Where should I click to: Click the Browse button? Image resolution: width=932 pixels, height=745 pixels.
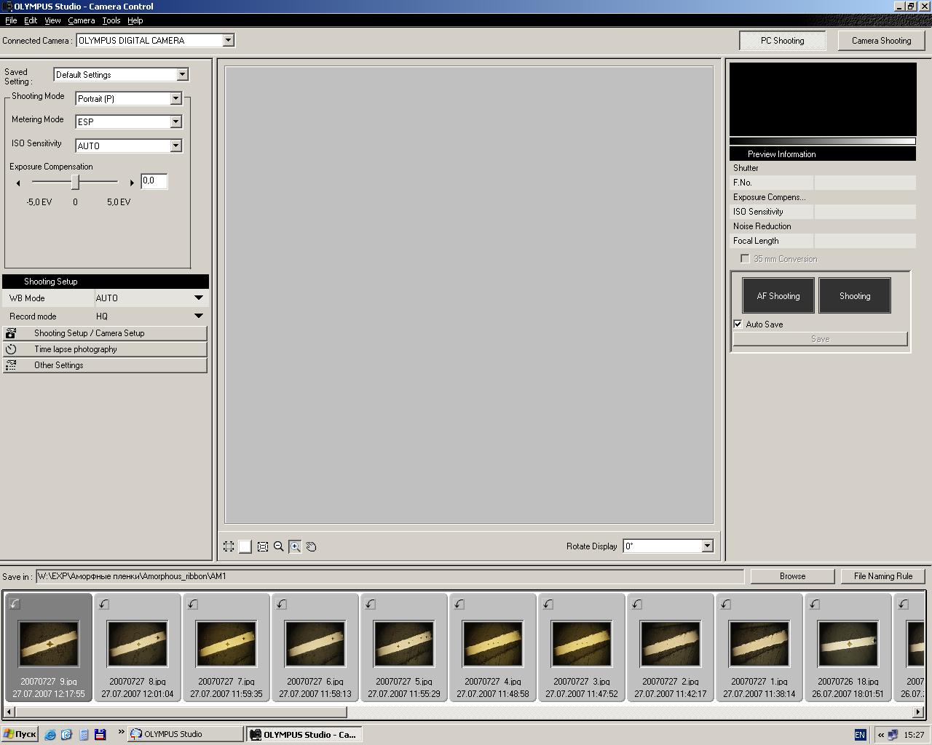pos(792,576)
